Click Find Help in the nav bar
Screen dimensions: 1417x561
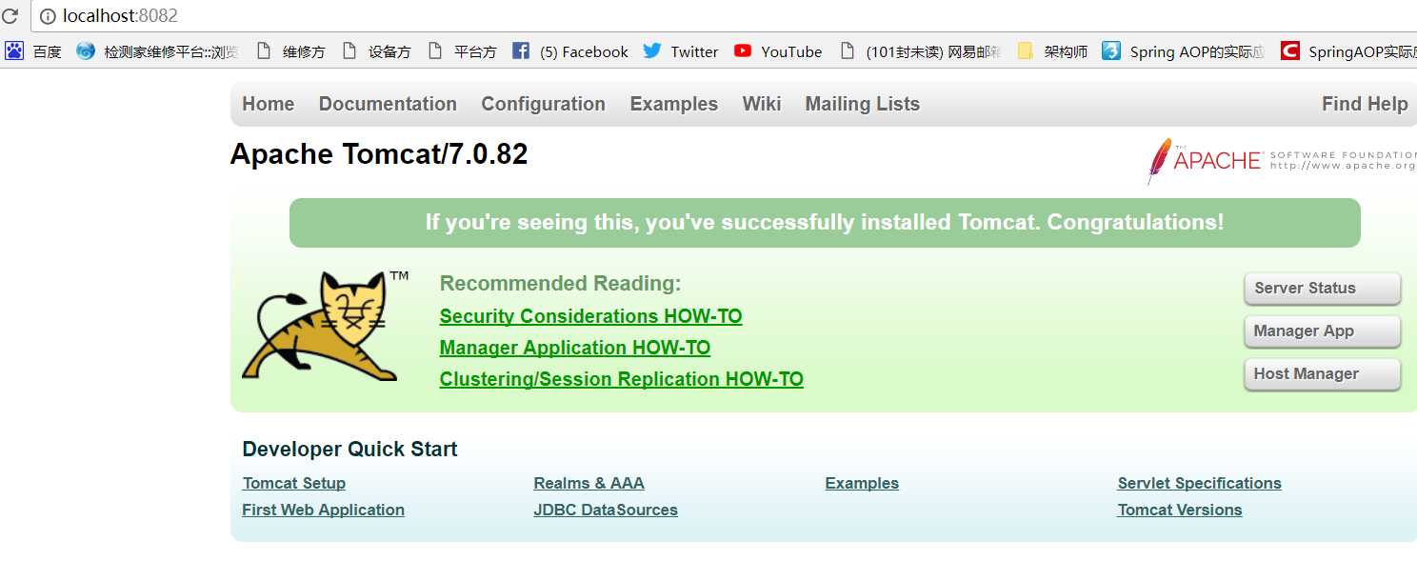click(x=1365, y=104)
